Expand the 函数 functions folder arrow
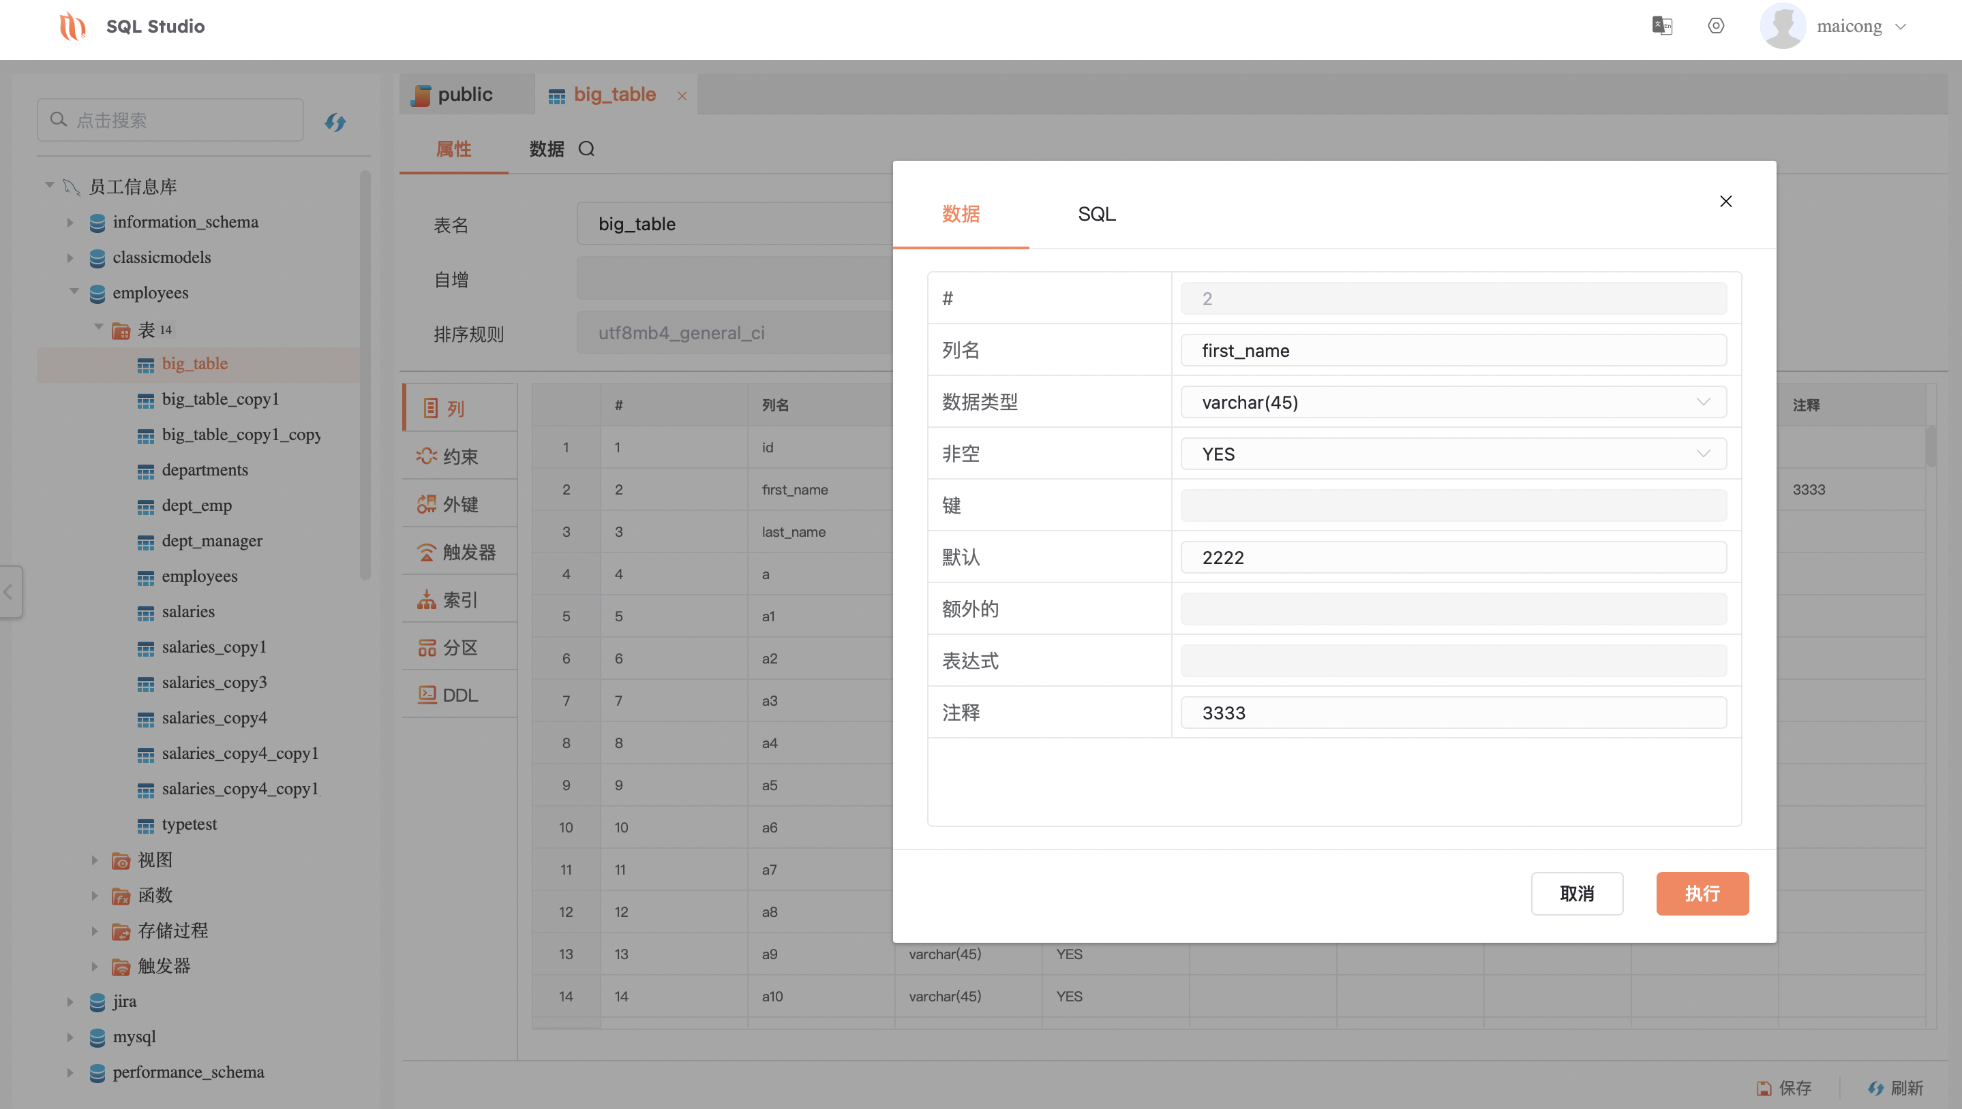Screen dimensions: 1962x1109 (95, 896)
